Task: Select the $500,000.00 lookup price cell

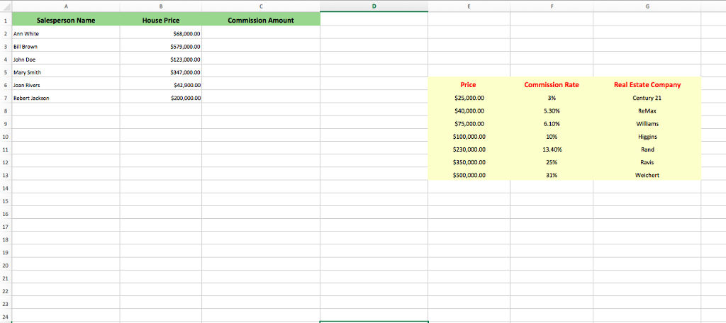Action: click(469, 175)
